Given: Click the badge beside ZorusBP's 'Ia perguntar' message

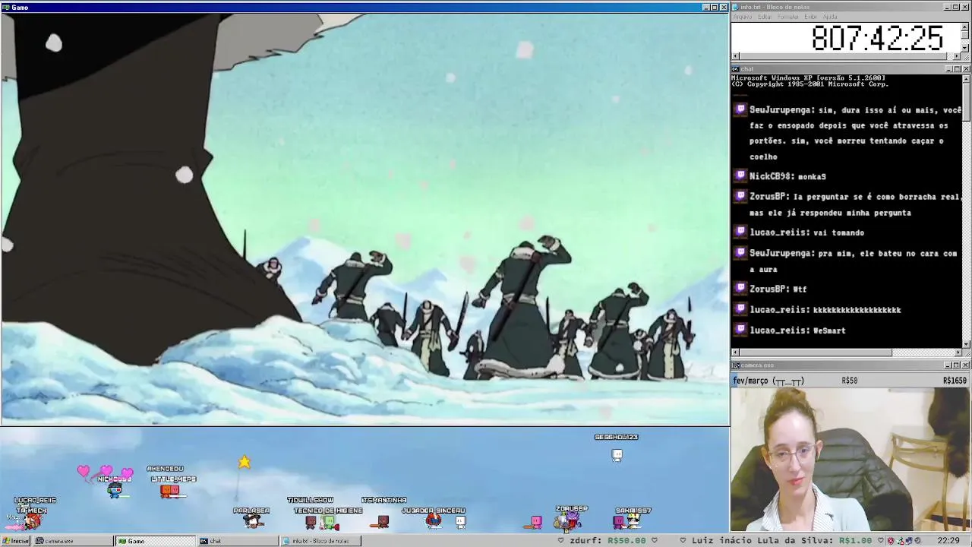Looking at the screenshot, I should click(740, 196).
